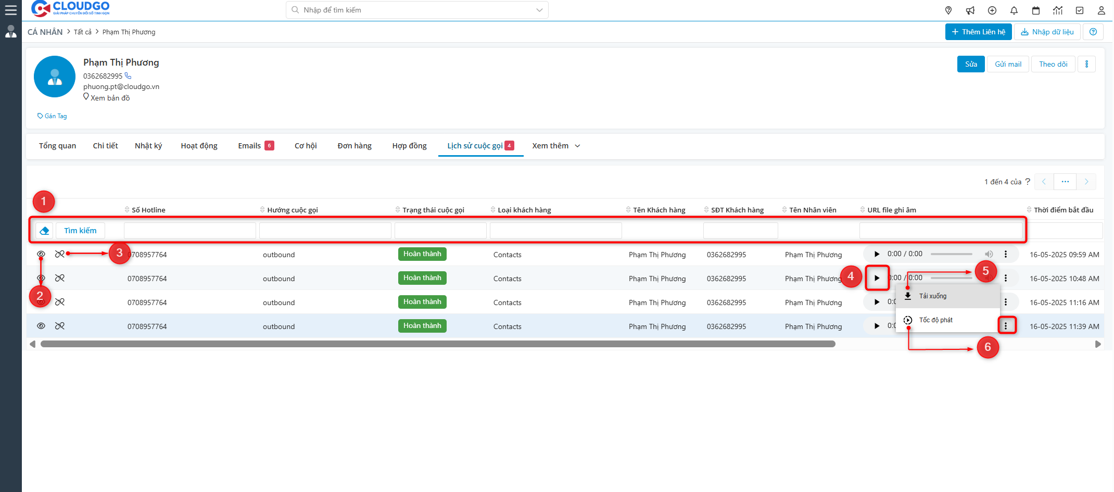Click the eraser clear-filter icon
The height and width of the screenshot is (492, 1114).
pyautogui.click(x=44, y=231)
